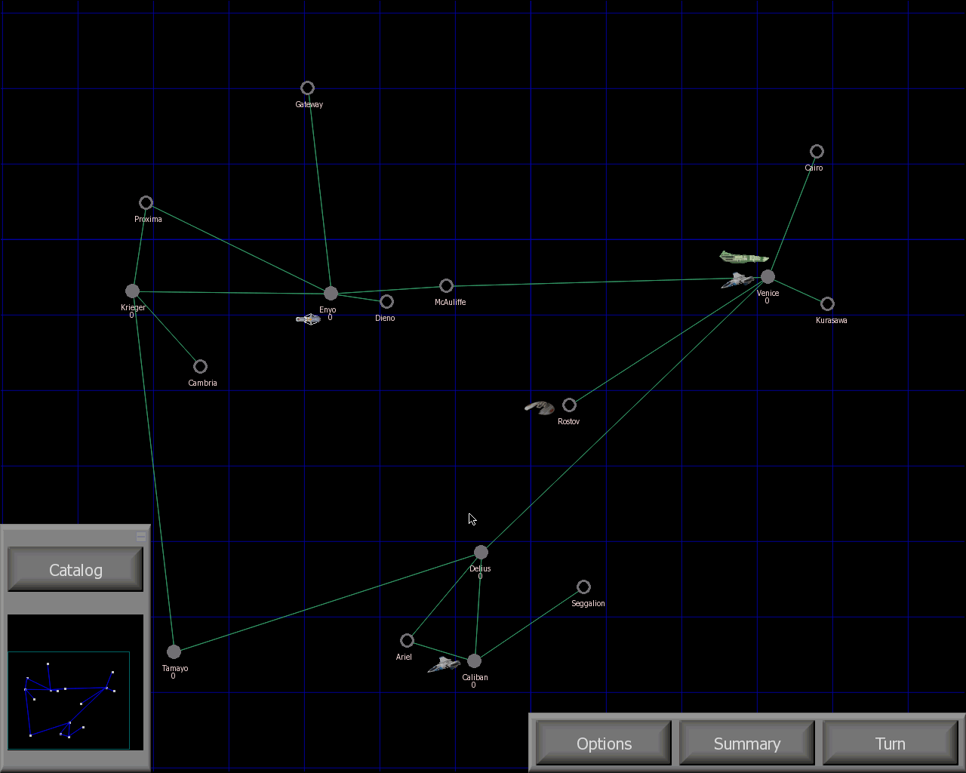Image resolution: width=966 pixels, height=773 pixels.
Task: Open the Options menu
Action: click(x=604, y=744)
